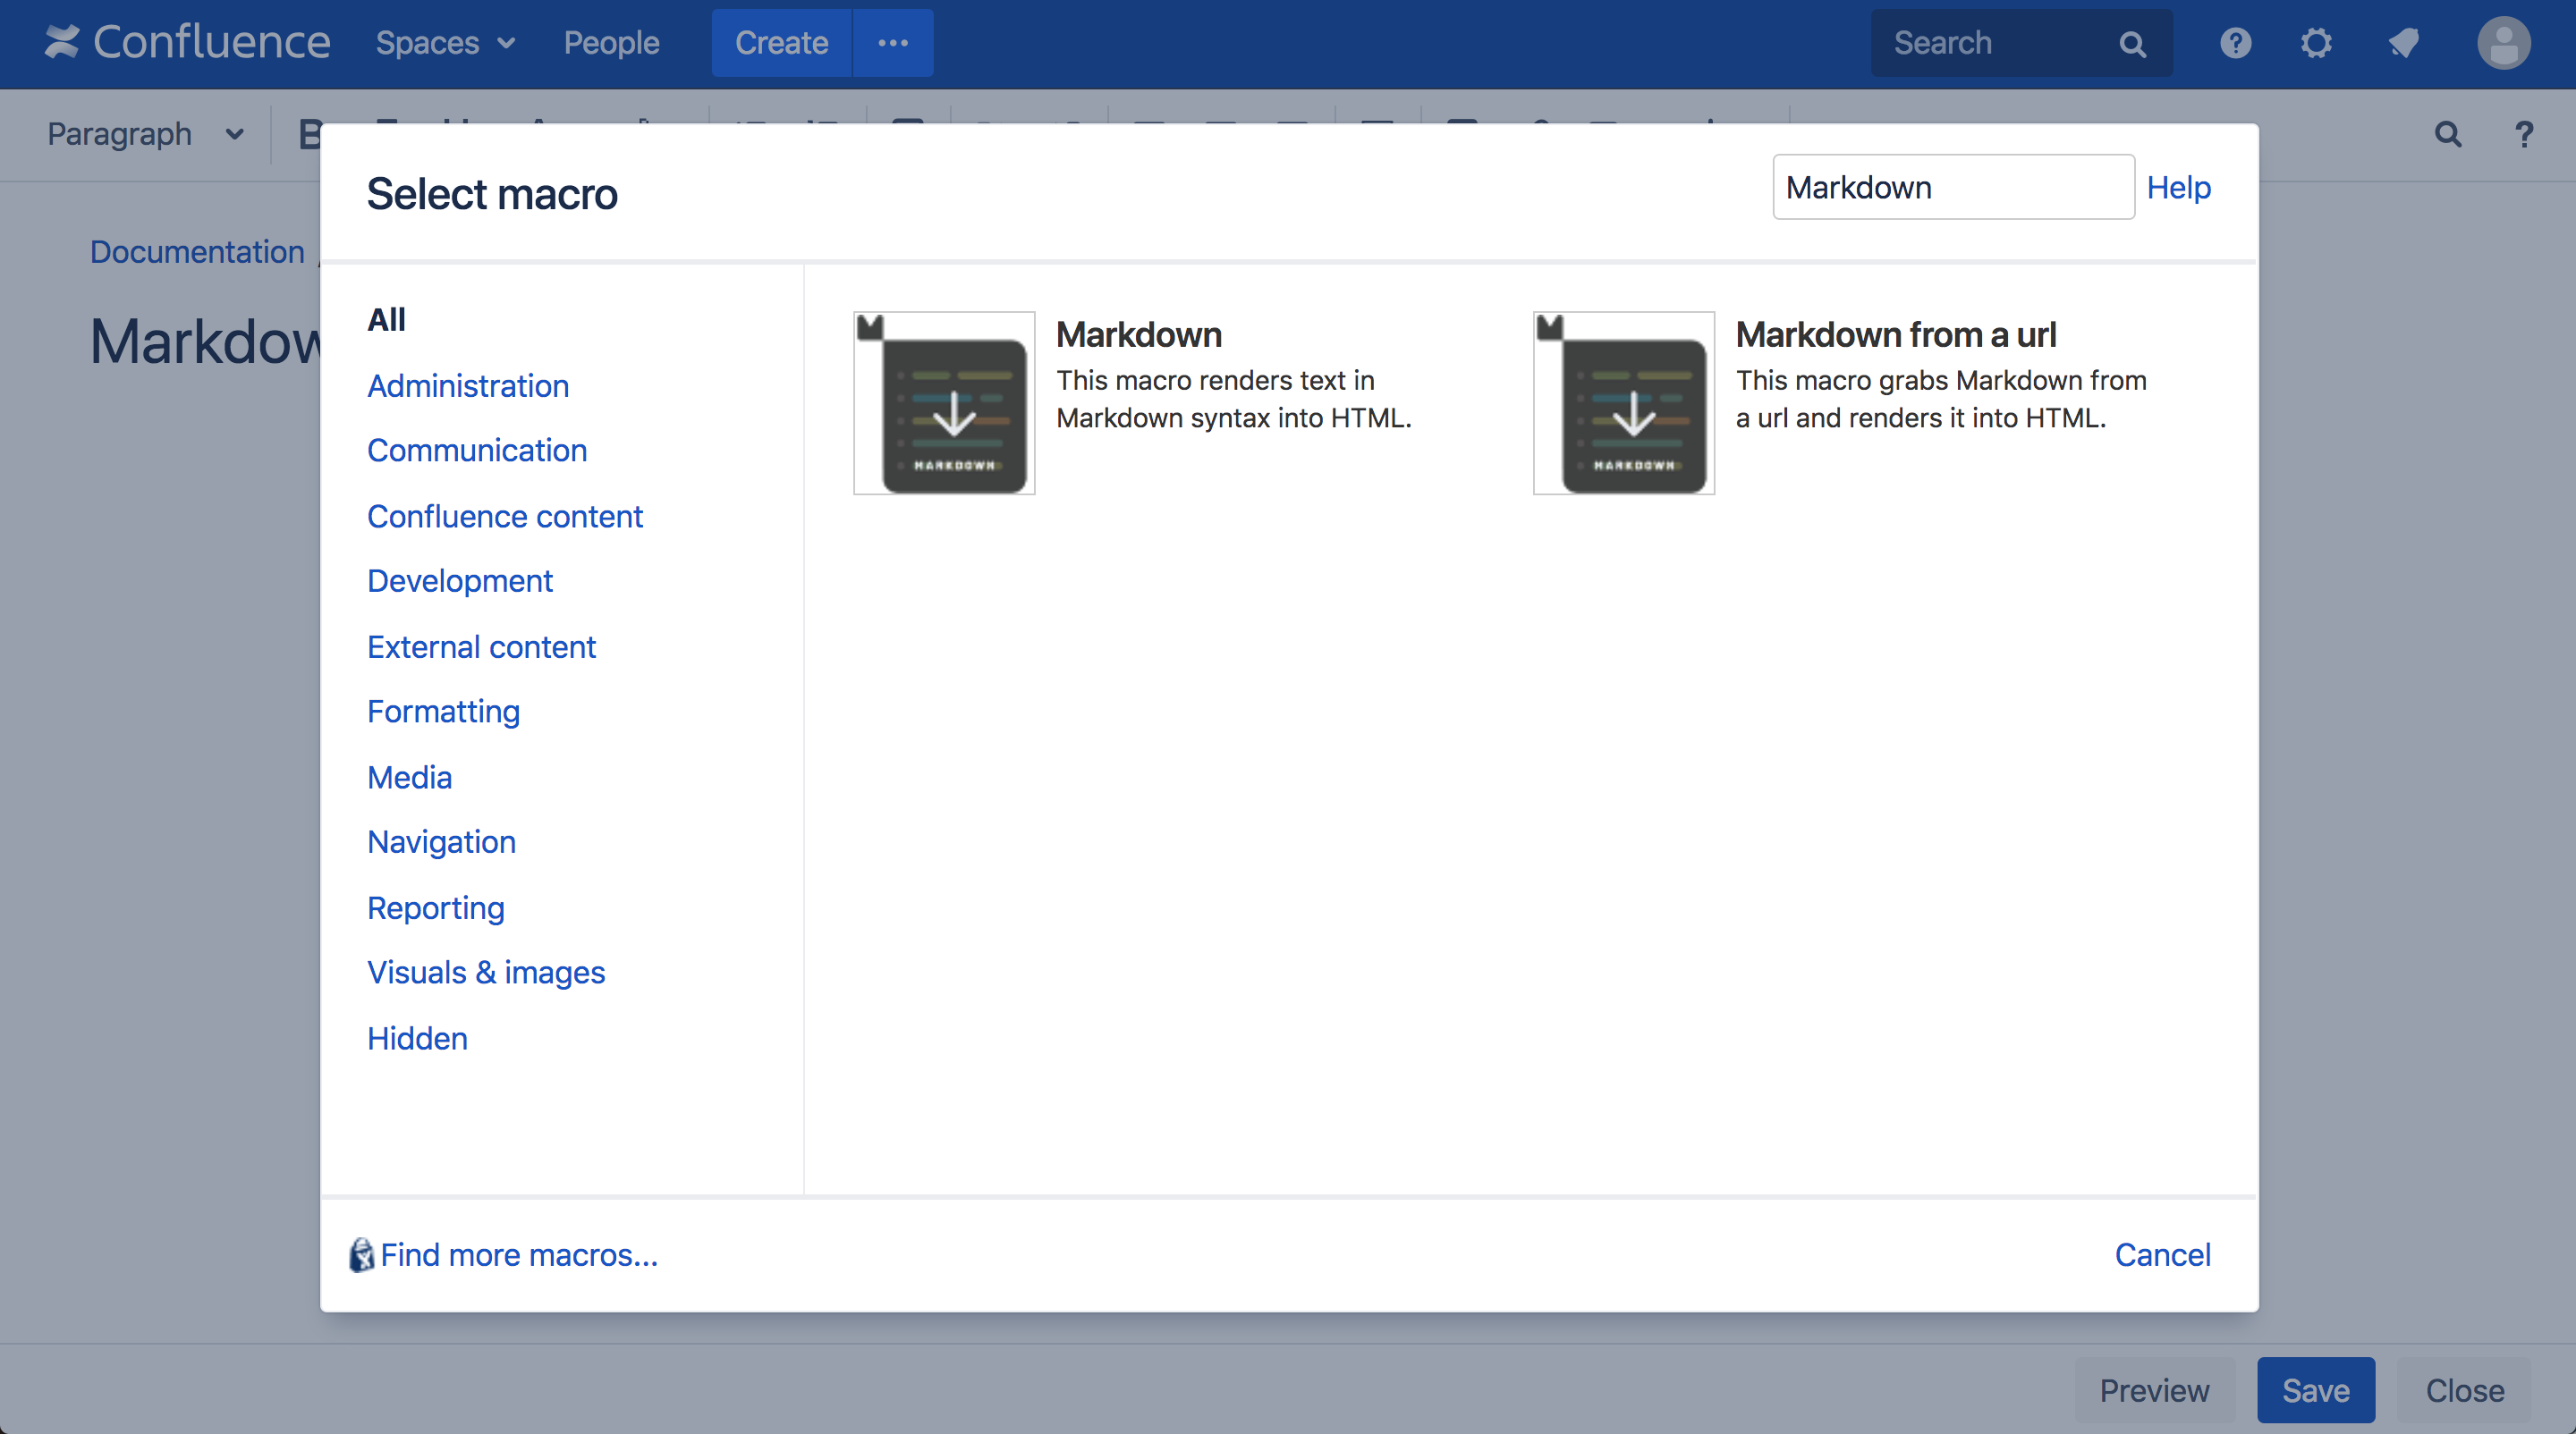This screenshot has width=2576, height=1434.
Task: Click the Preview button
Action: [x=2154, y=1390]
